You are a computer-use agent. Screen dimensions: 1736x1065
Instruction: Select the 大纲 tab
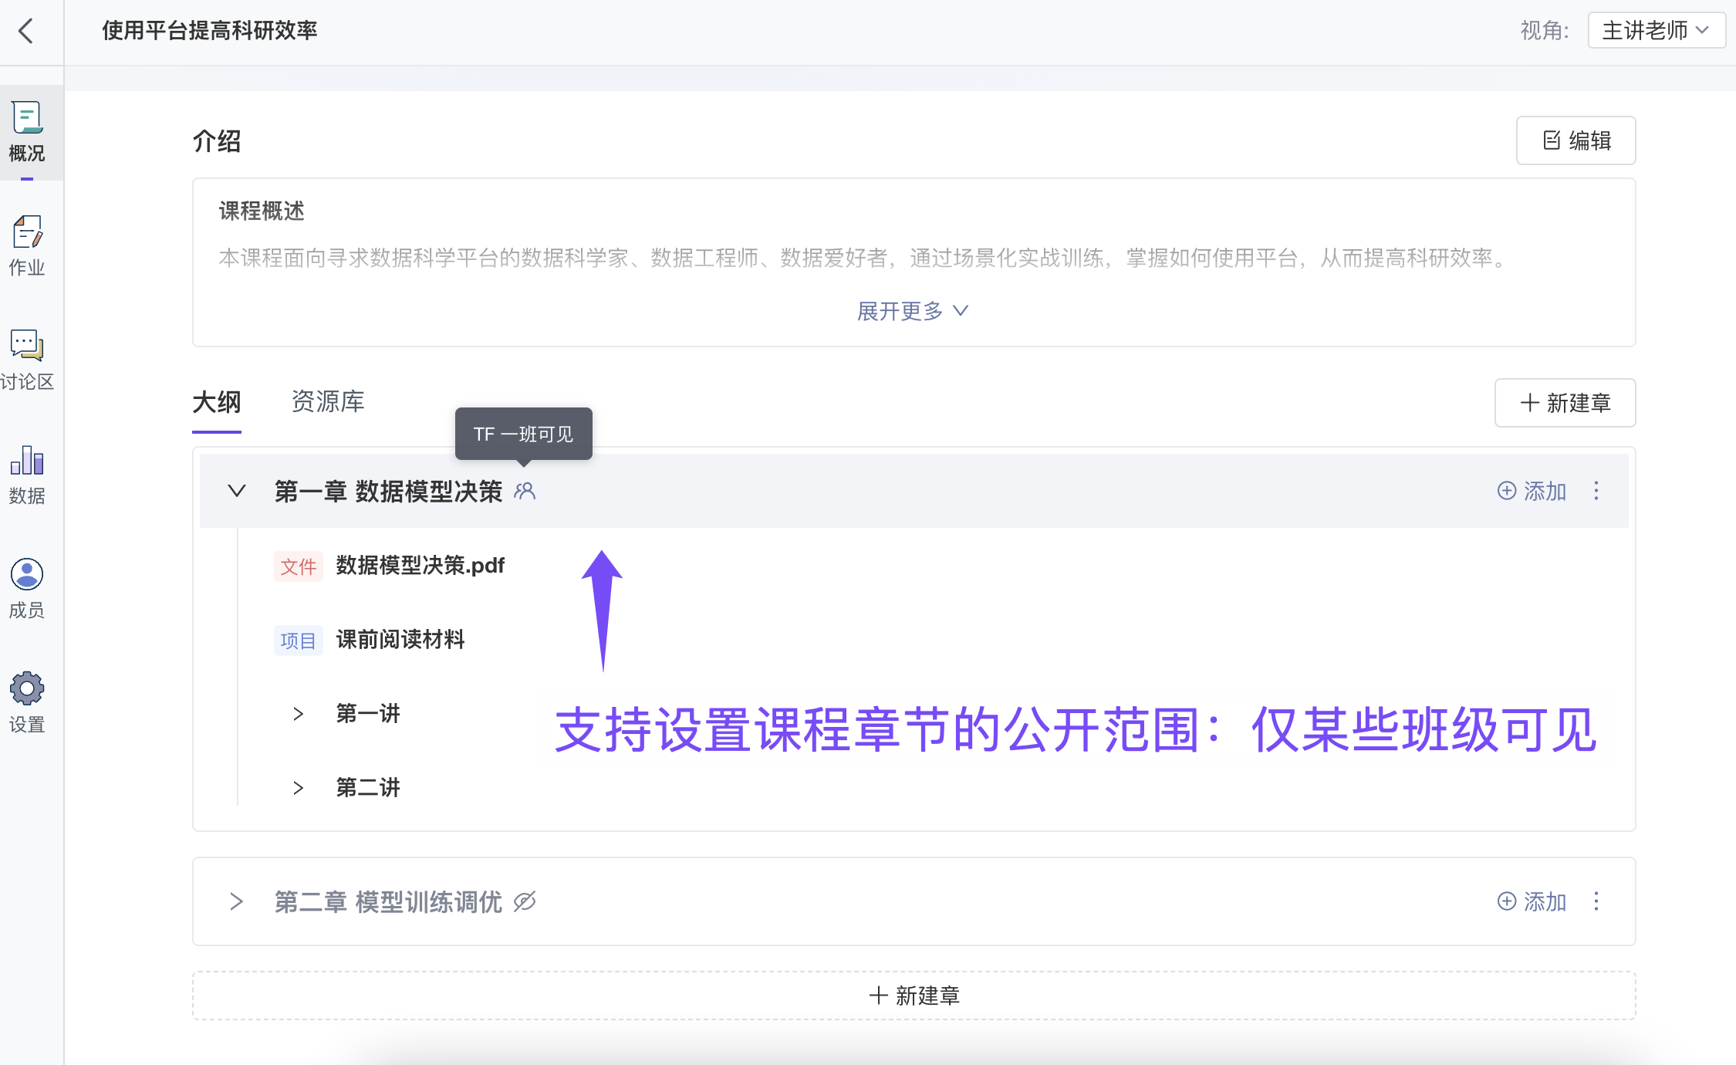[217, 402]
